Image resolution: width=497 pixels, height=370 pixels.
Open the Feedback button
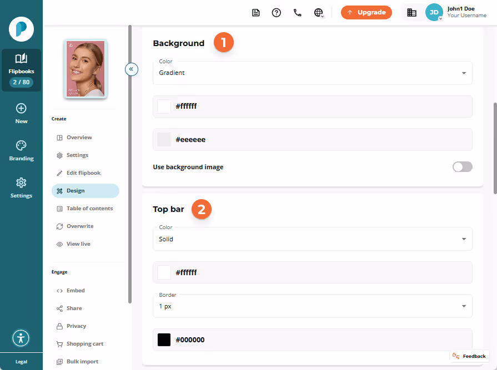(469, 356)
